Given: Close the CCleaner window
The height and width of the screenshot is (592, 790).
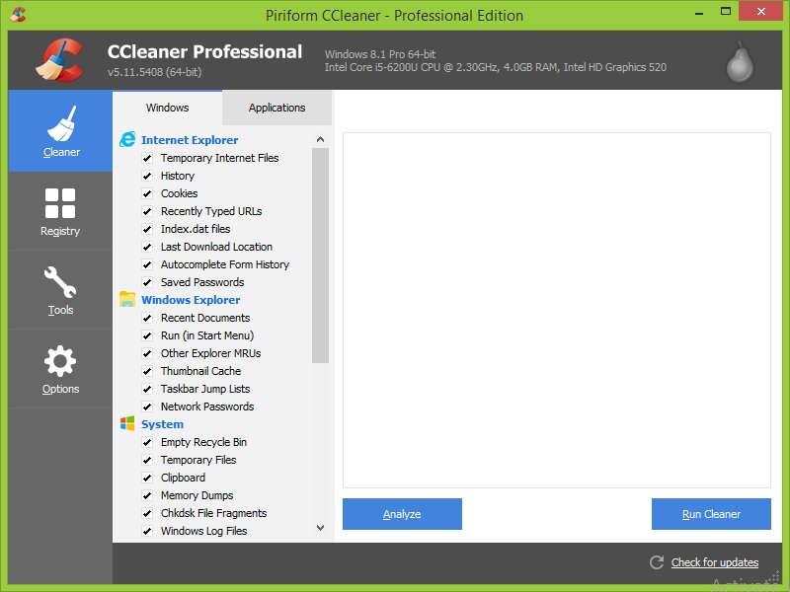Looking at the screenshot, I should pos(760,11).
